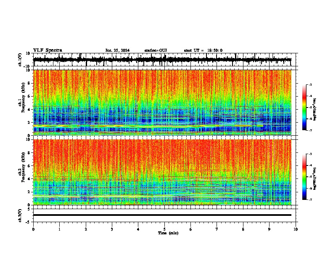Click inside the ch.2 spectrogram panel
The image size is (333, 257).
[162, 172]
